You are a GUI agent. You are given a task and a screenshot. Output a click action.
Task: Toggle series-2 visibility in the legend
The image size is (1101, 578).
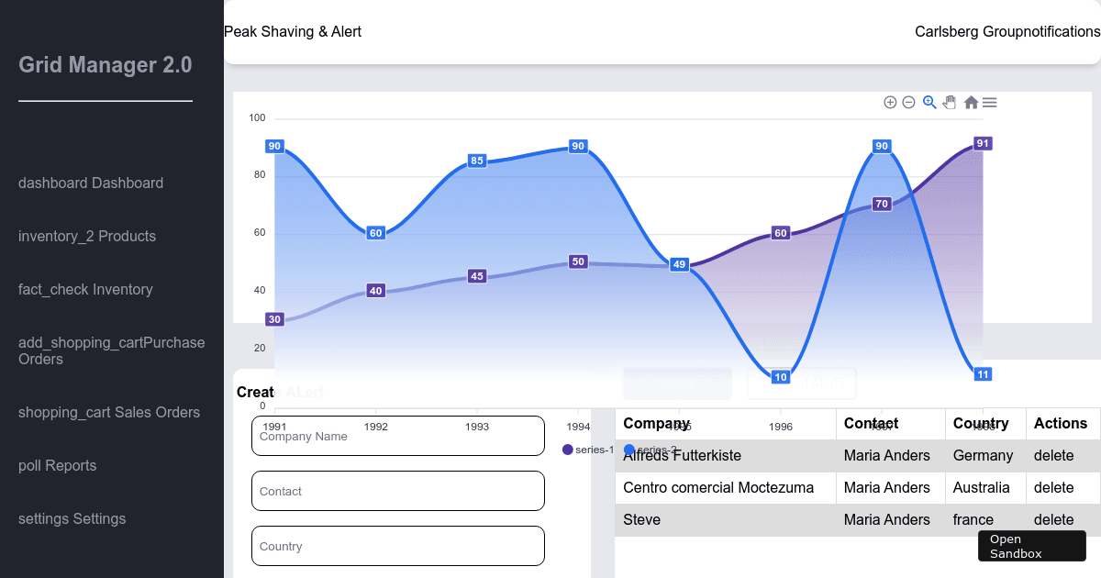click(651, 450)
